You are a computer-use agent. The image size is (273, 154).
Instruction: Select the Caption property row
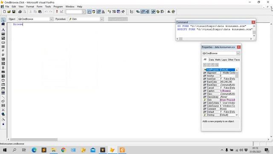[x=219, y=91]
